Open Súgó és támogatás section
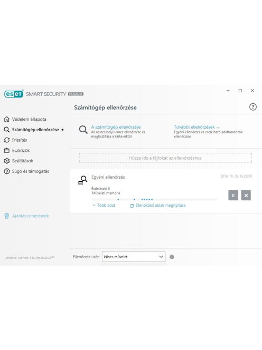This screenshot has width=262, height=350. 26,171
